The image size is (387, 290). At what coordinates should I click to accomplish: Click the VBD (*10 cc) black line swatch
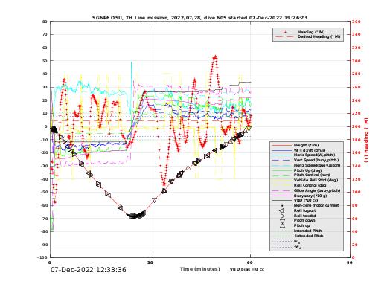[282, 200]
